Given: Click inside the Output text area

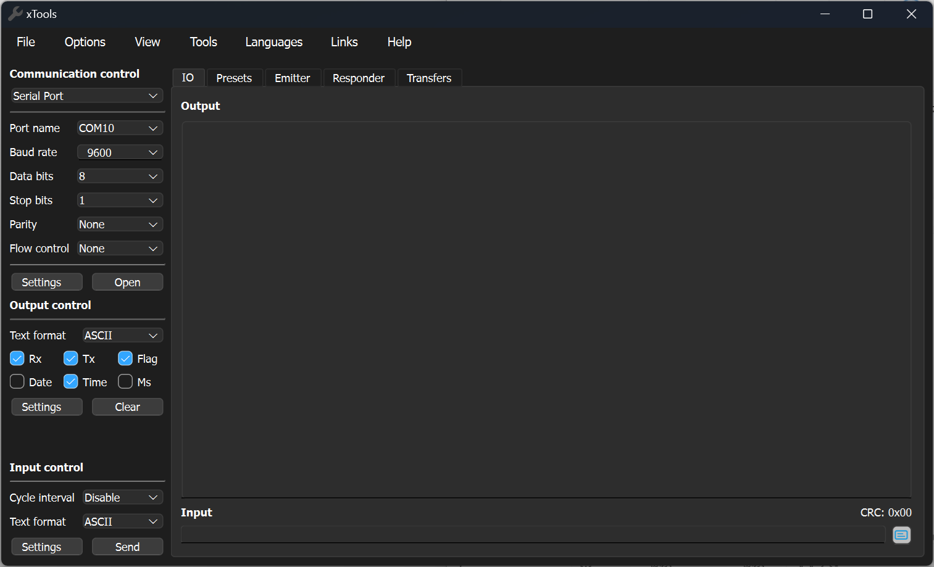Looking at the screenshot, I should (x=546, y=308).
